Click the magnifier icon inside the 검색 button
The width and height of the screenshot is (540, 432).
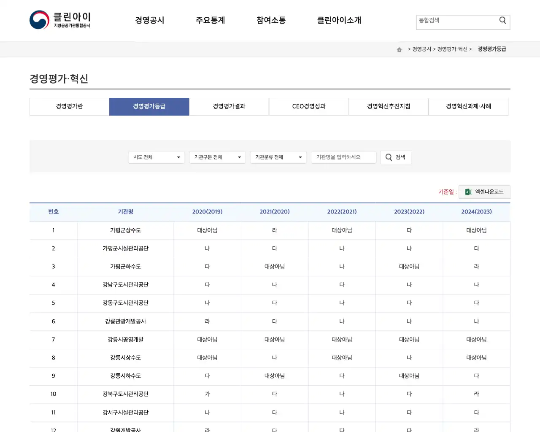(x=388, y=157)
